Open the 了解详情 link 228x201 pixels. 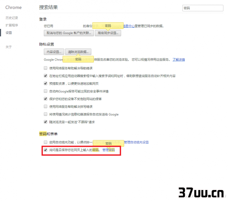[178, 60]
